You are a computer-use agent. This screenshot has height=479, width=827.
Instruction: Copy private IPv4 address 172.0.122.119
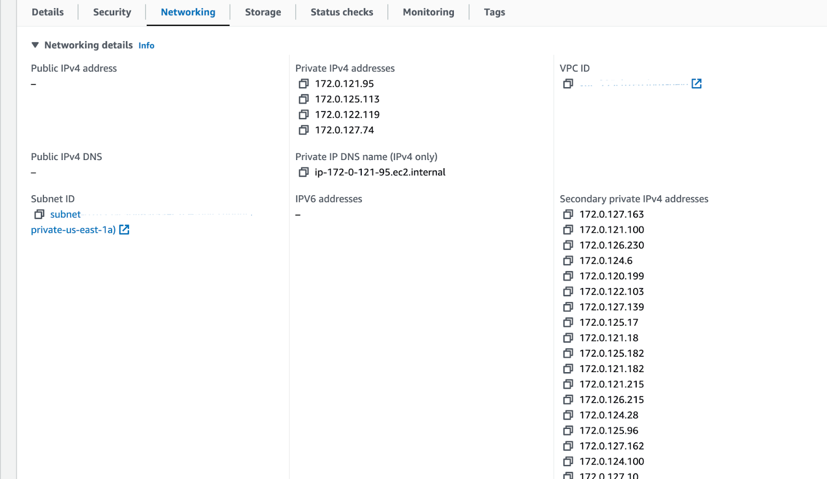click(303, 115)
